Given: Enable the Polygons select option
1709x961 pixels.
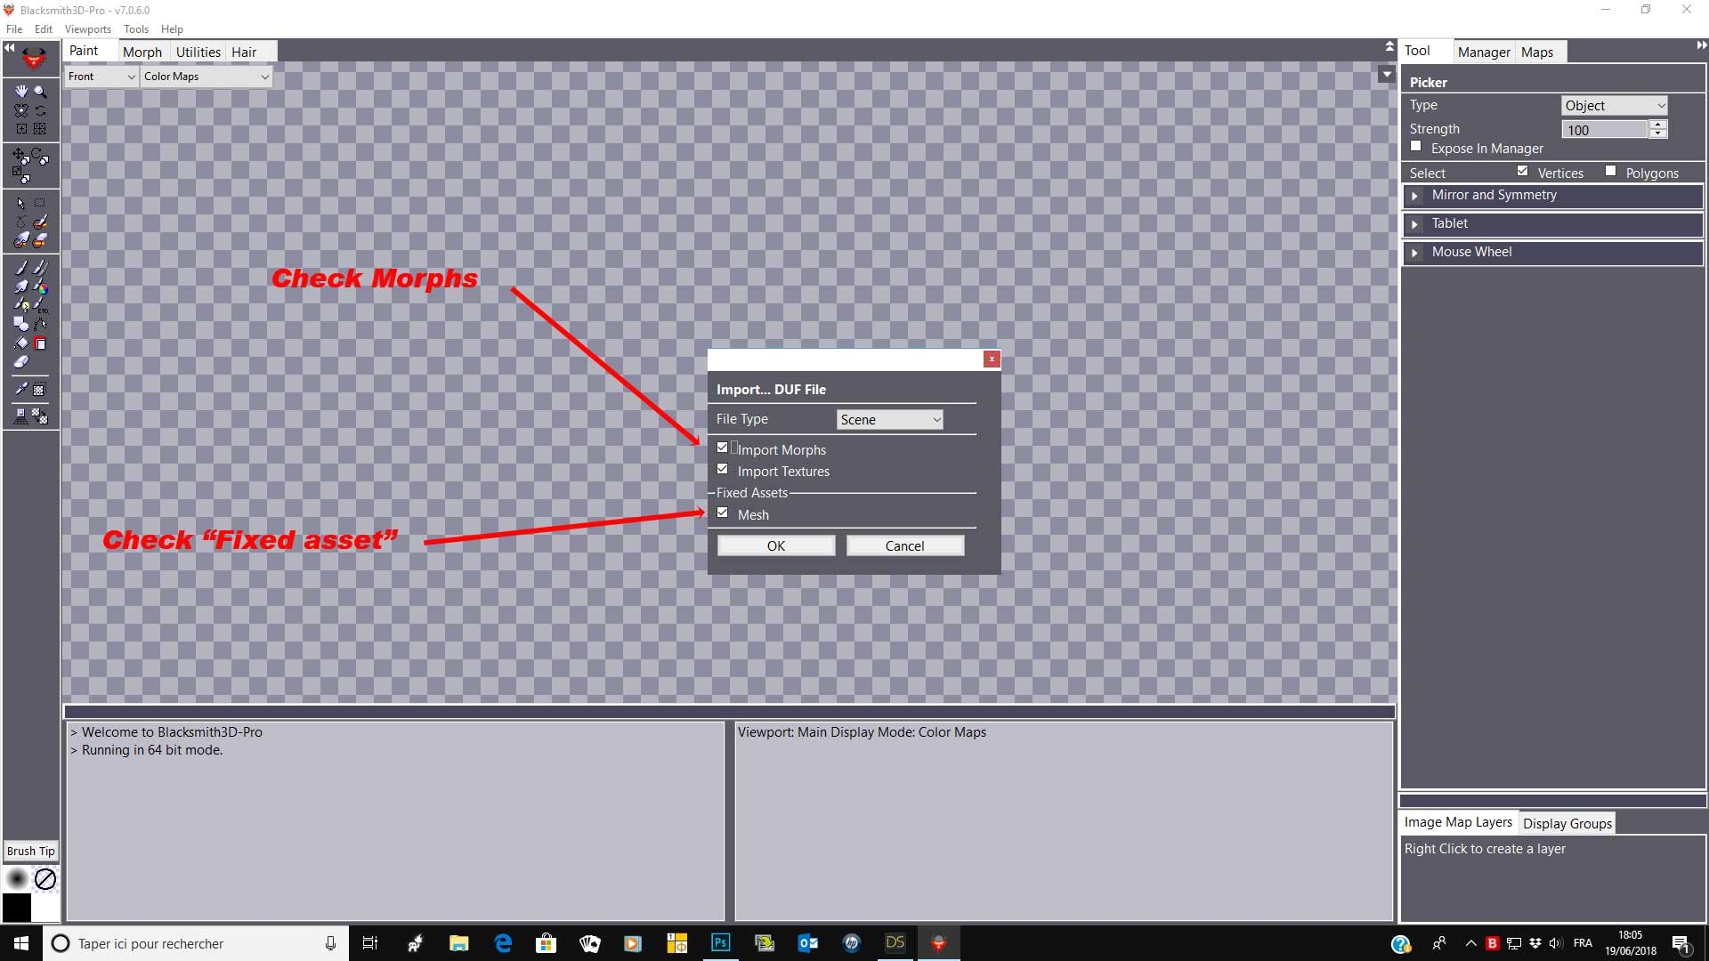Looking at the screenshot, I should [1611, 170].
